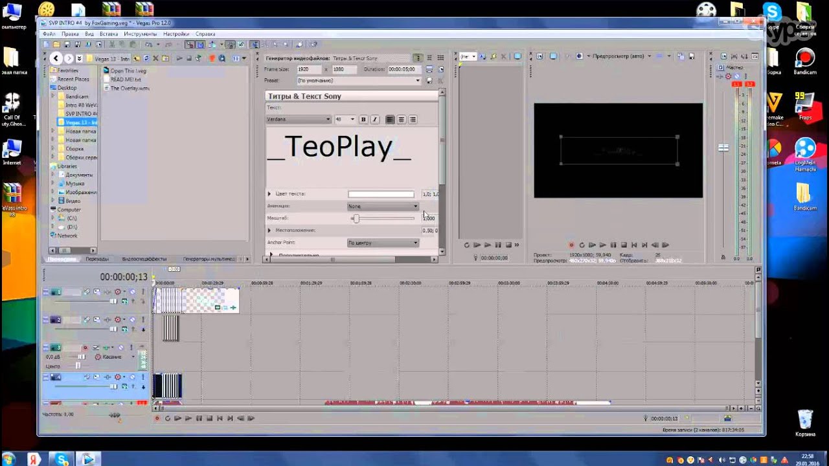Jump to end in video preview controls

(644, 245)
